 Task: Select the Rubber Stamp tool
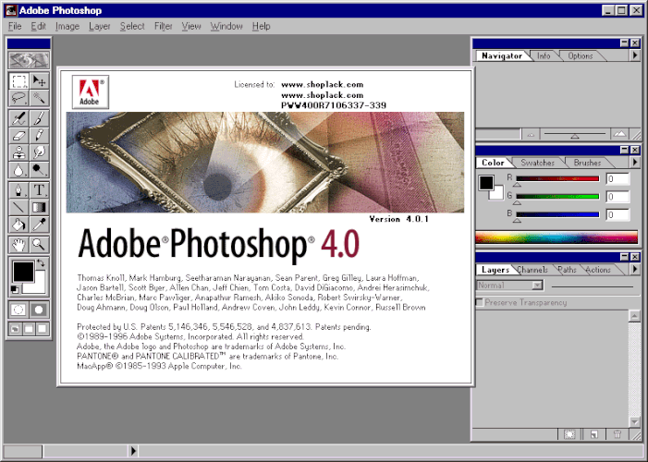click(x=18, y=152)
